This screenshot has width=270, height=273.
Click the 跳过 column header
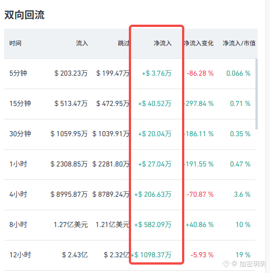[x=124, y=43]
